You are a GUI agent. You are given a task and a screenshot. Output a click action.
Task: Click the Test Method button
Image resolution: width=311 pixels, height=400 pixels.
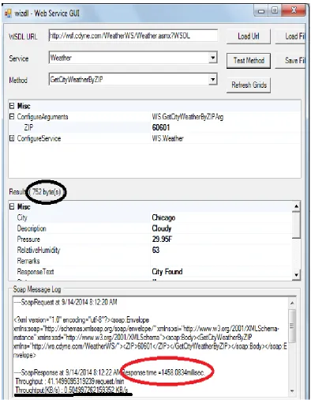249,61
